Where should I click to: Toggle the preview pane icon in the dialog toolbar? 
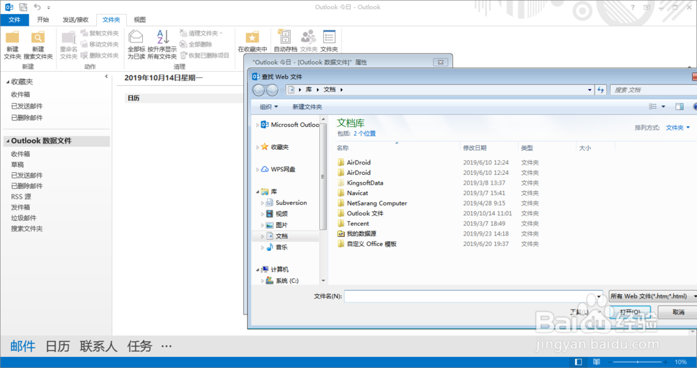[679, 107]
